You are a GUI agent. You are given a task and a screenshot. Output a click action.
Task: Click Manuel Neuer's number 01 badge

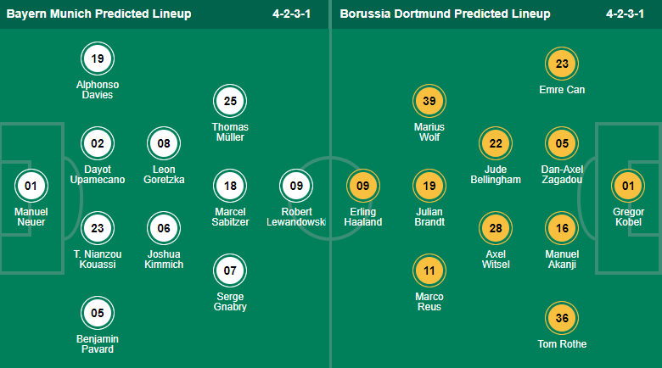(x=31, y=186)
